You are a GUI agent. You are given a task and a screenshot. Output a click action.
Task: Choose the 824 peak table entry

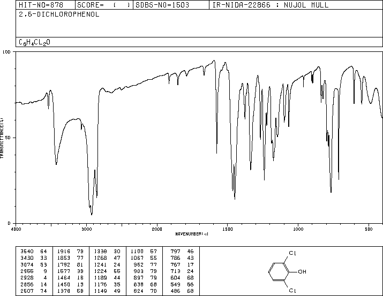click(146, 291)
